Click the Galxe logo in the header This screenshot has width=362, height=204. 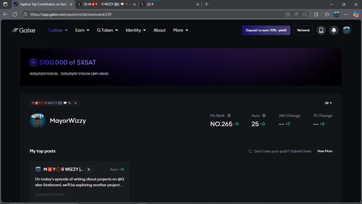click(23, 30)
